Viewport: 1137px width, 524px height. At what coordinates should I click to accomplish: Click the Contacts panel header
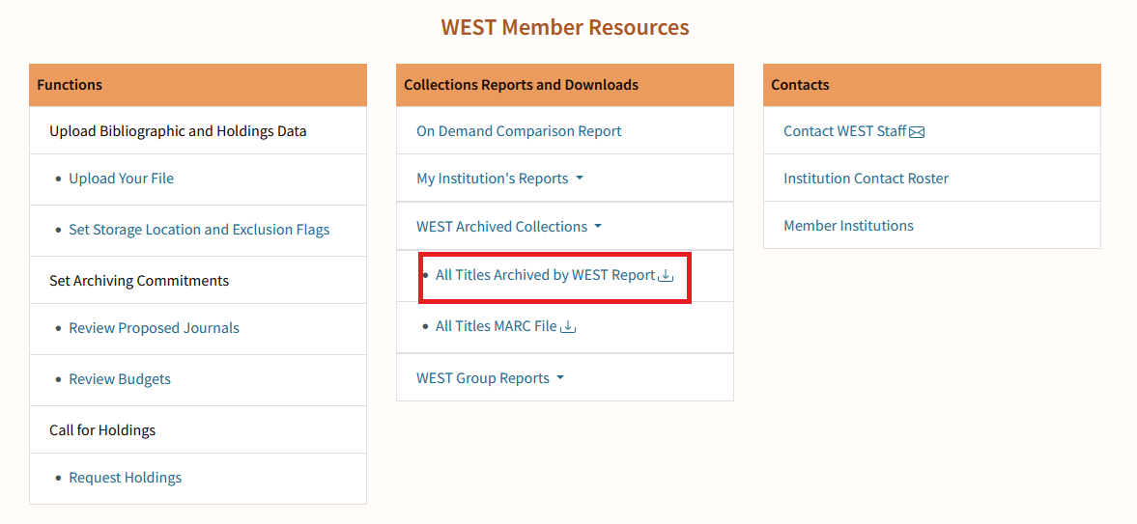pyautogui.click(x=932, y=85)
